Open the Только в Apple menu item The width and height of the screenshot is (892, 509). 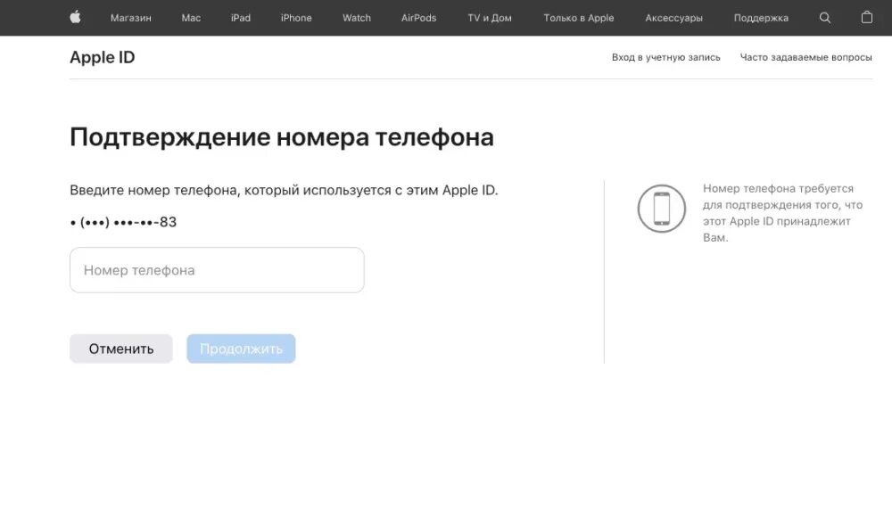coord(579,18)
